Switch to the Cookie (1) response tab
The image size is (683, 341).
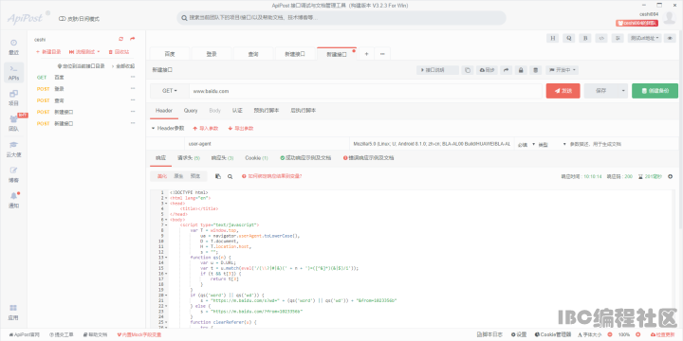[x=256, y=158]
